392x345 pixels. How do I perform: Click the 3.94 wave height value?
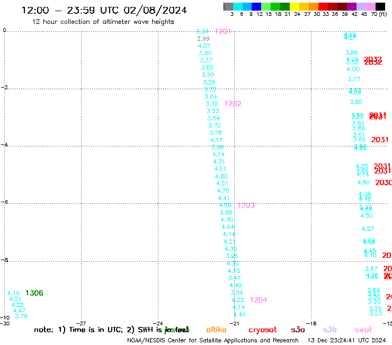click(x=236, y=292)
